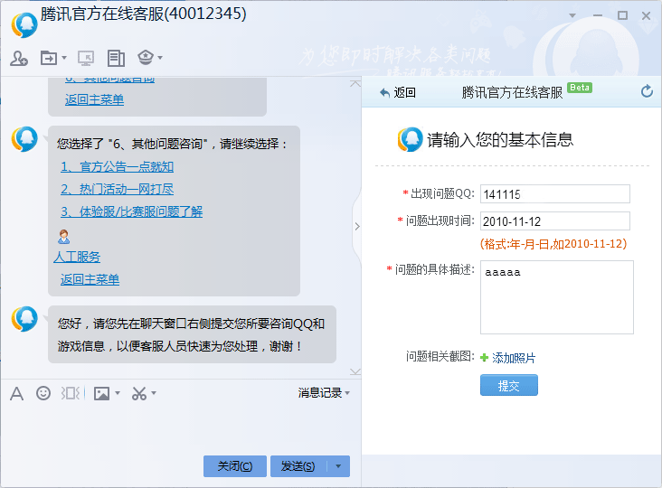Open the 消息记录 history
Viewport: 662px width, 488px height.
tap(319, 393)
